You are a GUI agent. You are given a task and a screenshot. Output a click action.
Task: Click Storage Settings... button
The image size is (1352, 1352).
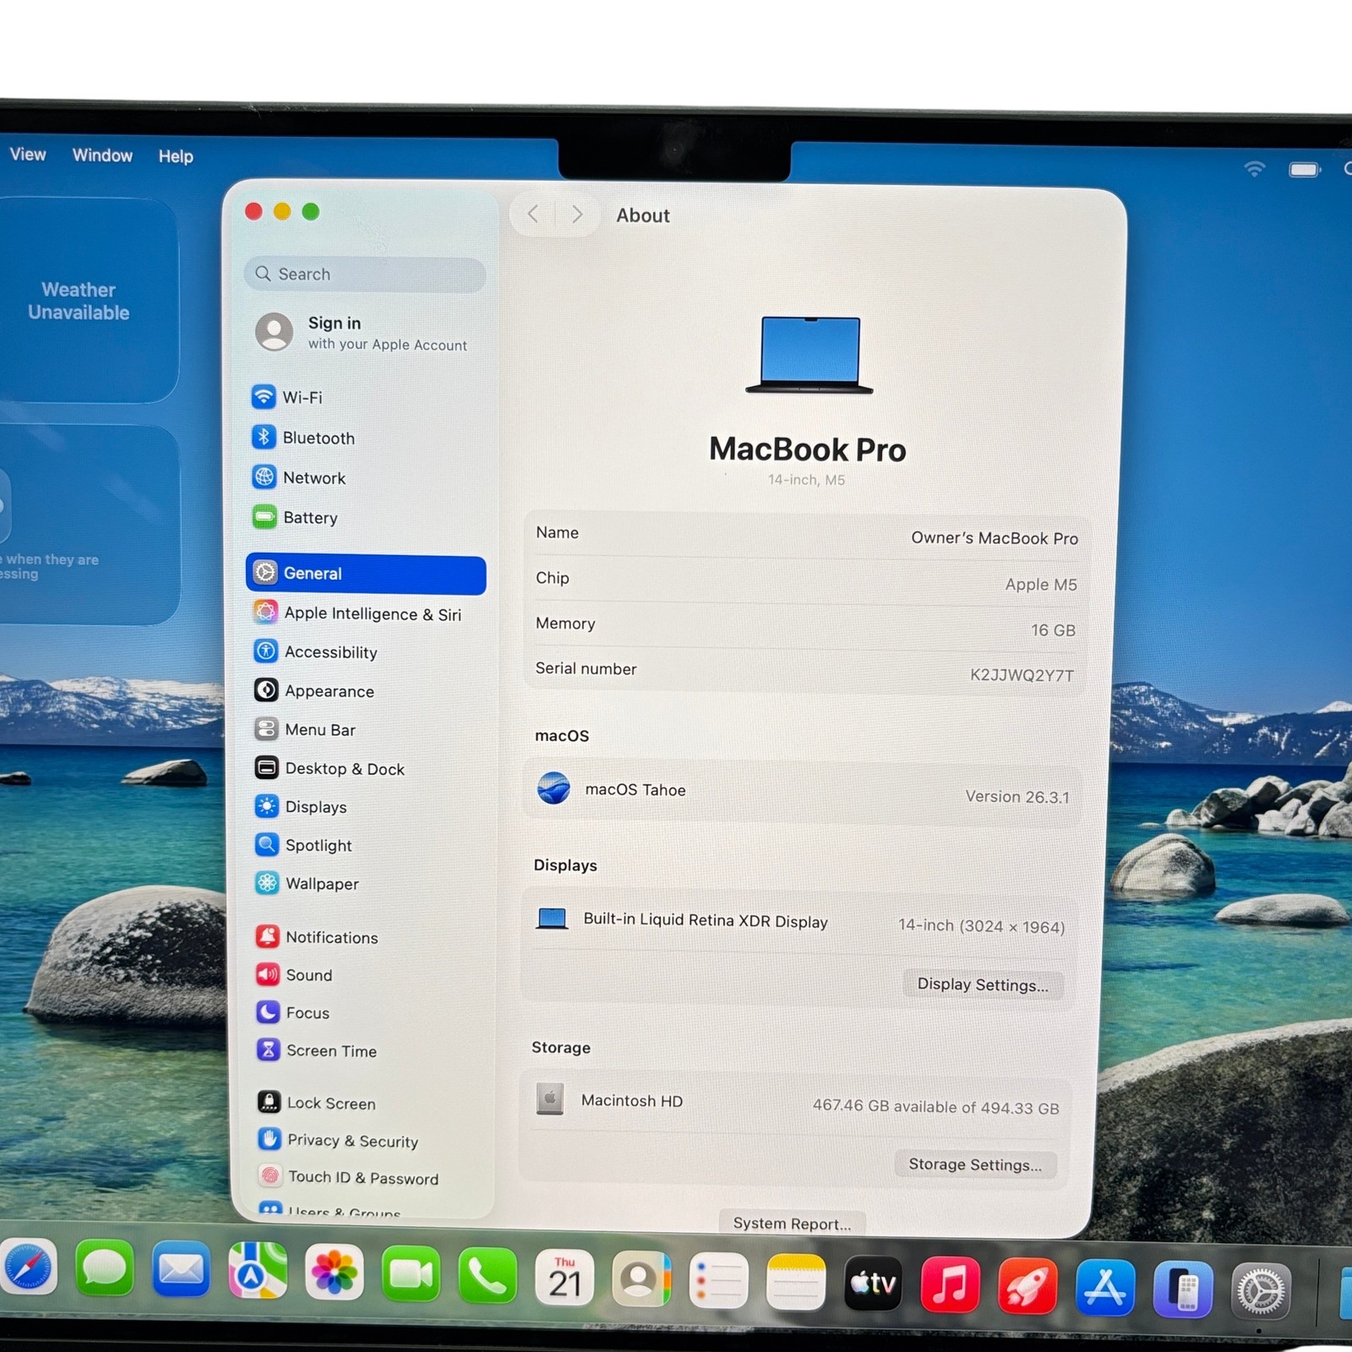(975, 1164)
